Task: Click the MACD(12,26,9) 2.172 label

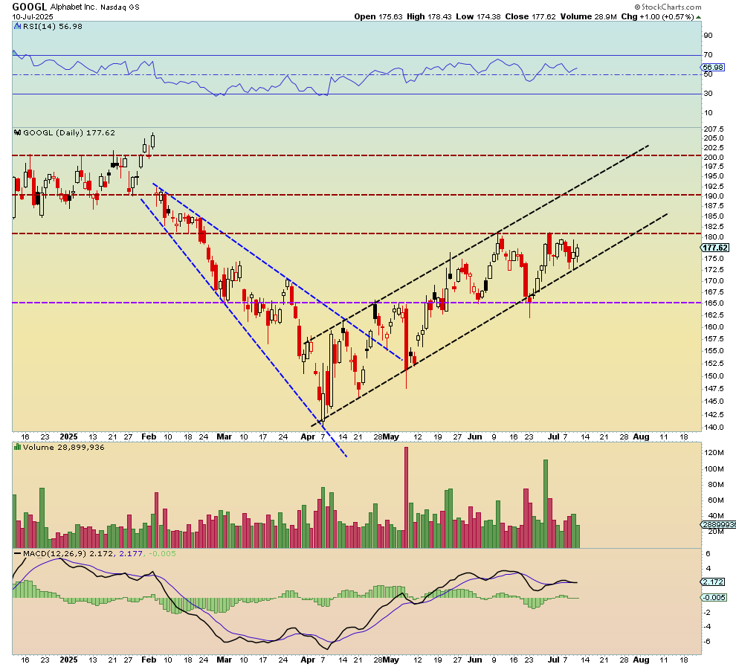Action: 68,554
